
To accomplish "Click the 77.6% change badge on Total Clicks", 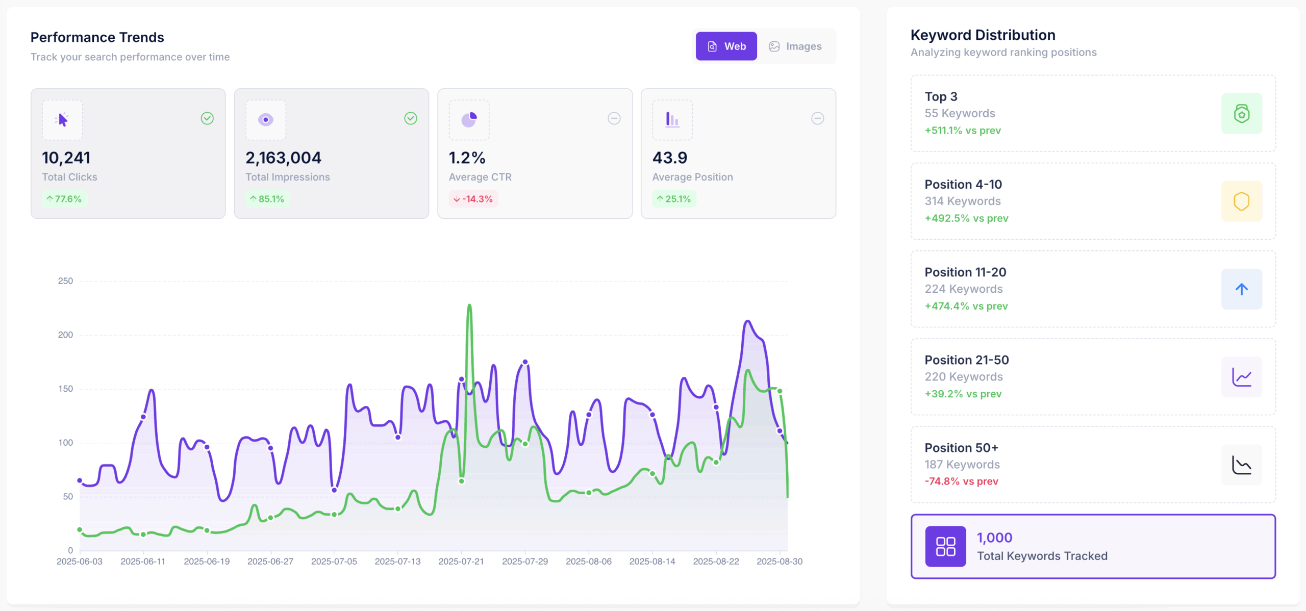I will [64, 199].
